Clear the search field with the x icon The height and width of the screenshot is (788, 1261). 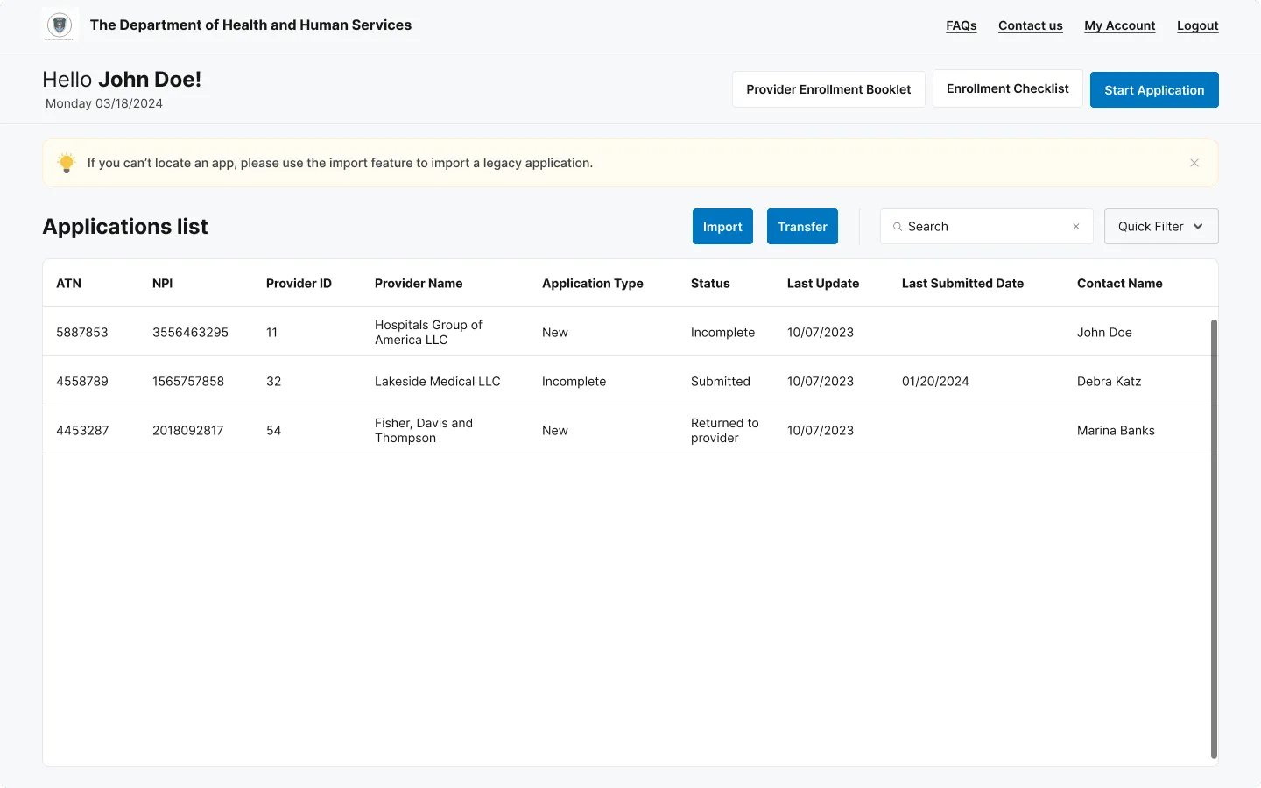[1076, 227]
